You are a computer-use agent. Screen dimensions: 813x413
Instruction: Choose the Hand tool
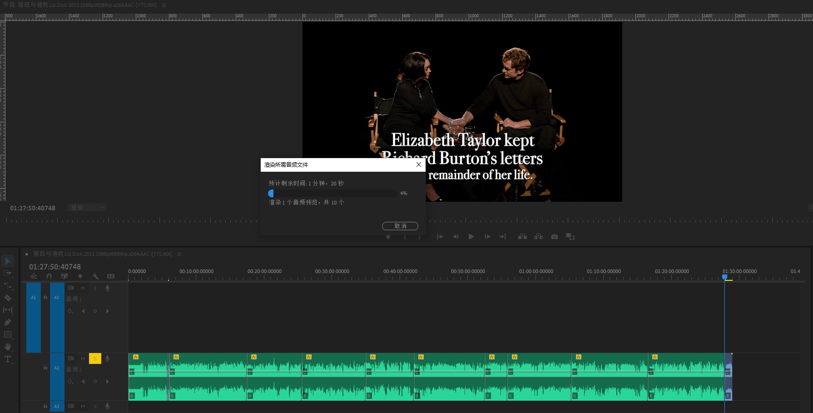tap(8, 347)
